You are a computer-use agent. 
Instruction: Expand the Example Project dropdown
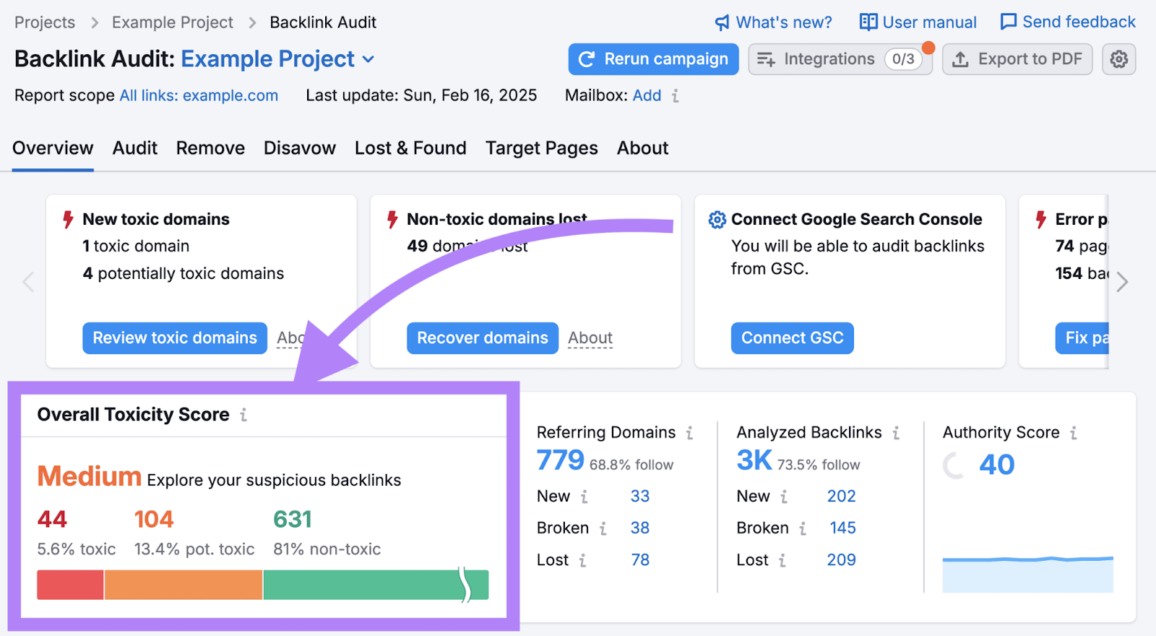point(368,59)
